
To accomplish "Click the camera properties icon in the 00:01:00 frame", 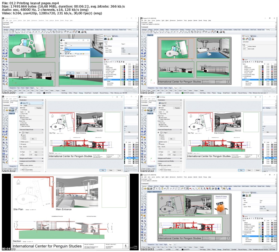I will click(105, 39).
